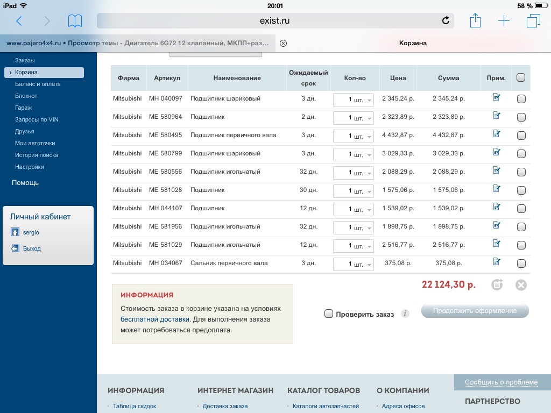This screenshot has width=551, height=413.
Task: Open the Safari share sheet
Action: pyautogui.click(x=475, y=21)
